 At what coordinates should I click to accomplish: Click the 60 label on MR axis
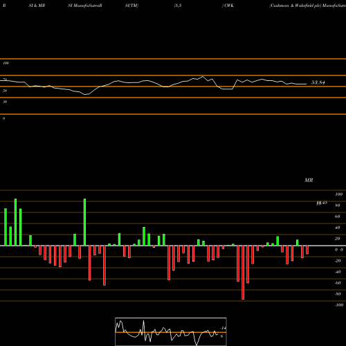coord(338,217)
